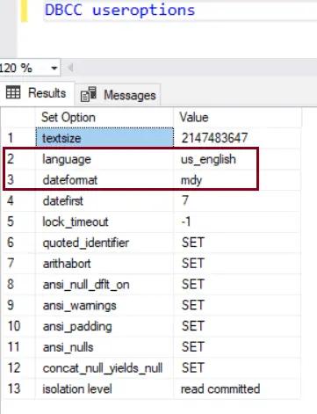
Task: Click the horizontal scrollbar left arrow
Action: (x=70, y=68)
